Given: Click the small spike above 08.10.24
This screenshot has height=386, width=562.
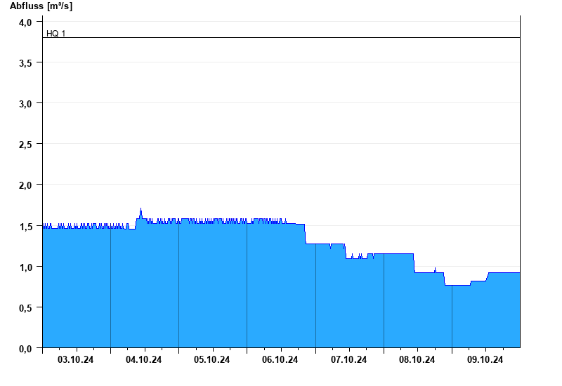Looking at the screenshot, I should 436,269.
